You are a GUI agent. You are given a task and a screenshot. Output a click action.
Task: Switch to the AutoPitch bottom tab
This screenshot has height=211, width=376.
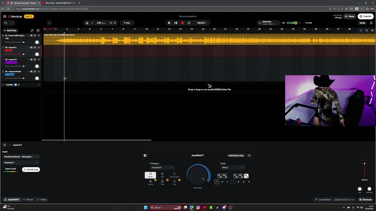tap(12, 200)
